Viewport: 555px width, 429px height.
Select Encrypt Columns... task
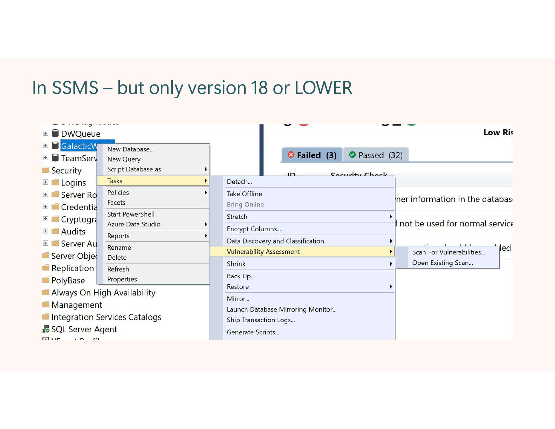coord(303,229)
